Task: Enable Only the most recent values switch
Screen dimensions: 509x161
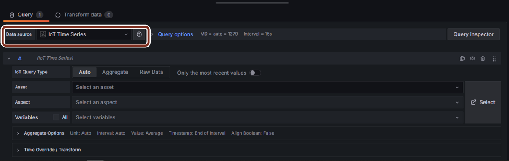Action: click(255, 73)
